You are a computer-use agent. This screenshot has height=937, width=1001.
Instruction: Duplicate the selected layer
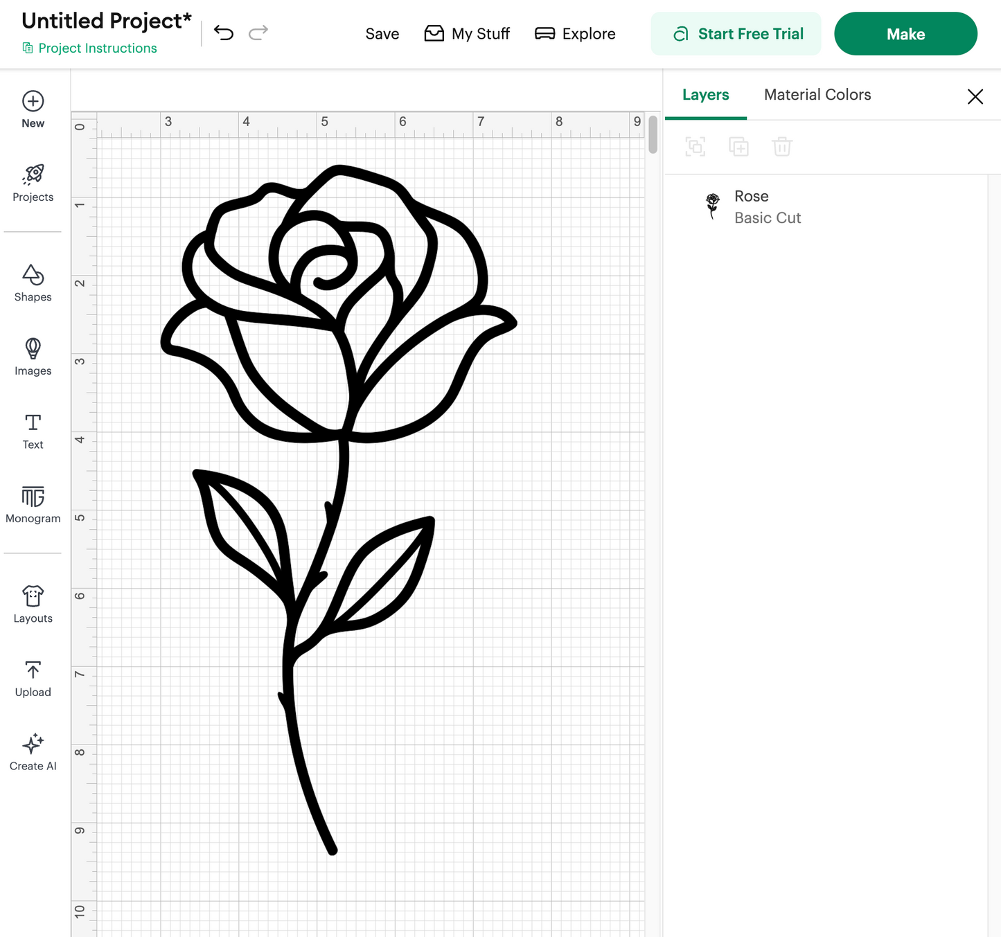pyautogui.click(x=738, y=146)
